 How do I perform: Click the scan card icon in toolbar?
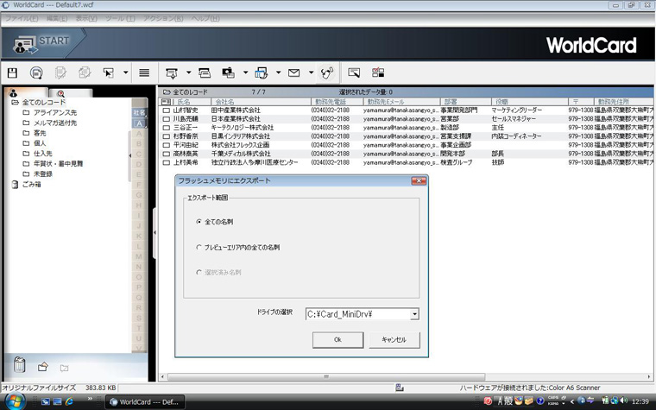click(172, 73)
